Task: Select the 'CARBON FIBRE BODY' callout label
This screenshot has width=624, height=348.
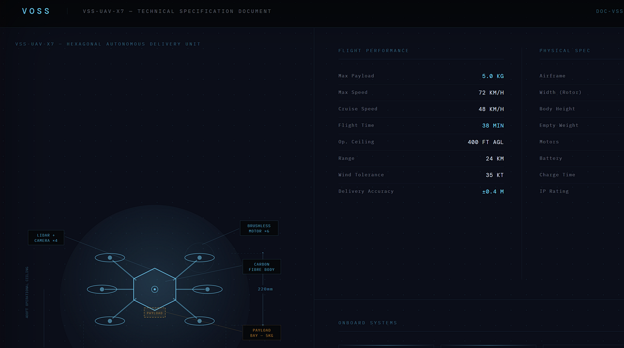Action: pyautogui.click(x=262, y=267)
